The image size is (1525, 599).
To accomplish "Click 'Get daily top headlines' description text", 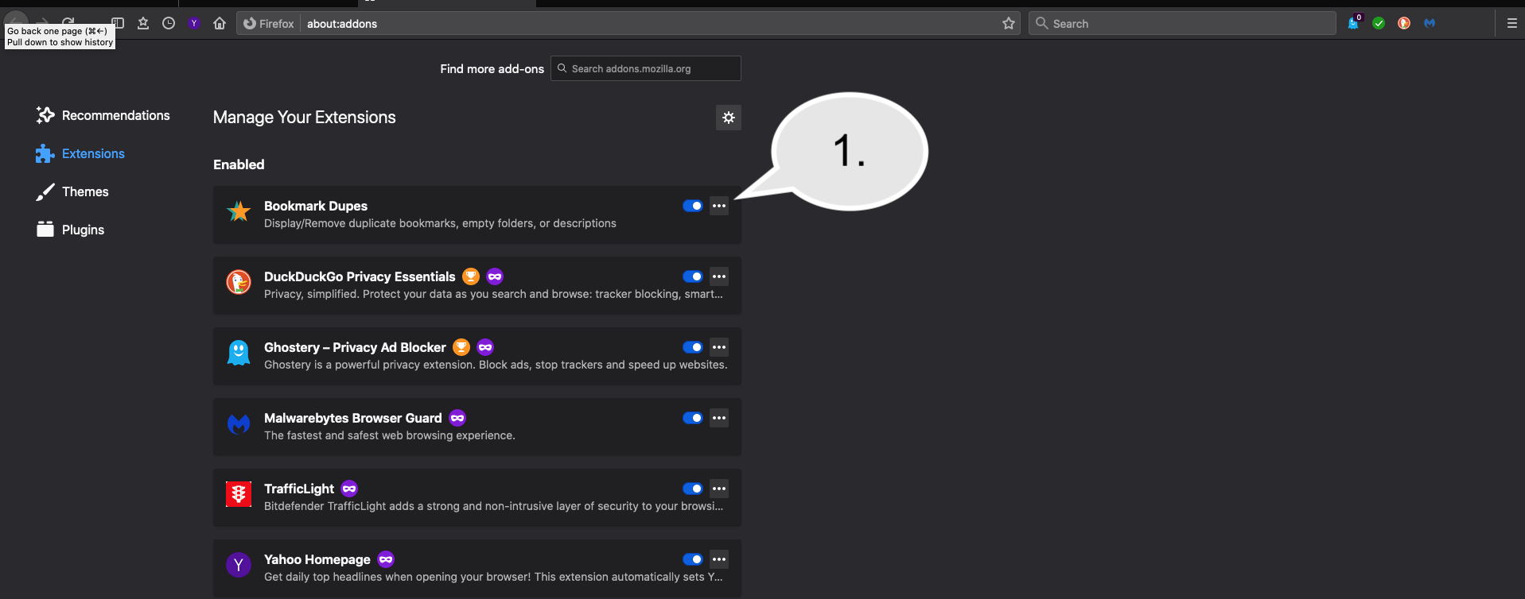I will (493, 577).
